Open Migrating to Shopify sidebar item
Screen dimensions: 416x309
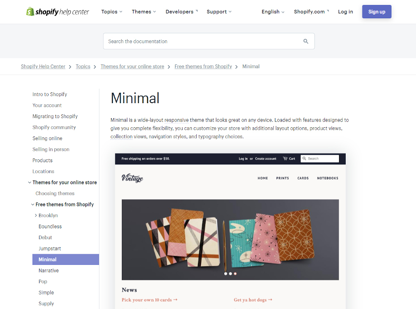[55, 116]
